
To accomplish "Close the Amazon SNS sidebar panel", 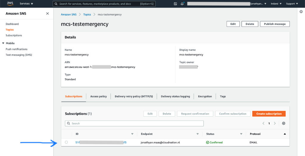I will click(x=47, y=14).
